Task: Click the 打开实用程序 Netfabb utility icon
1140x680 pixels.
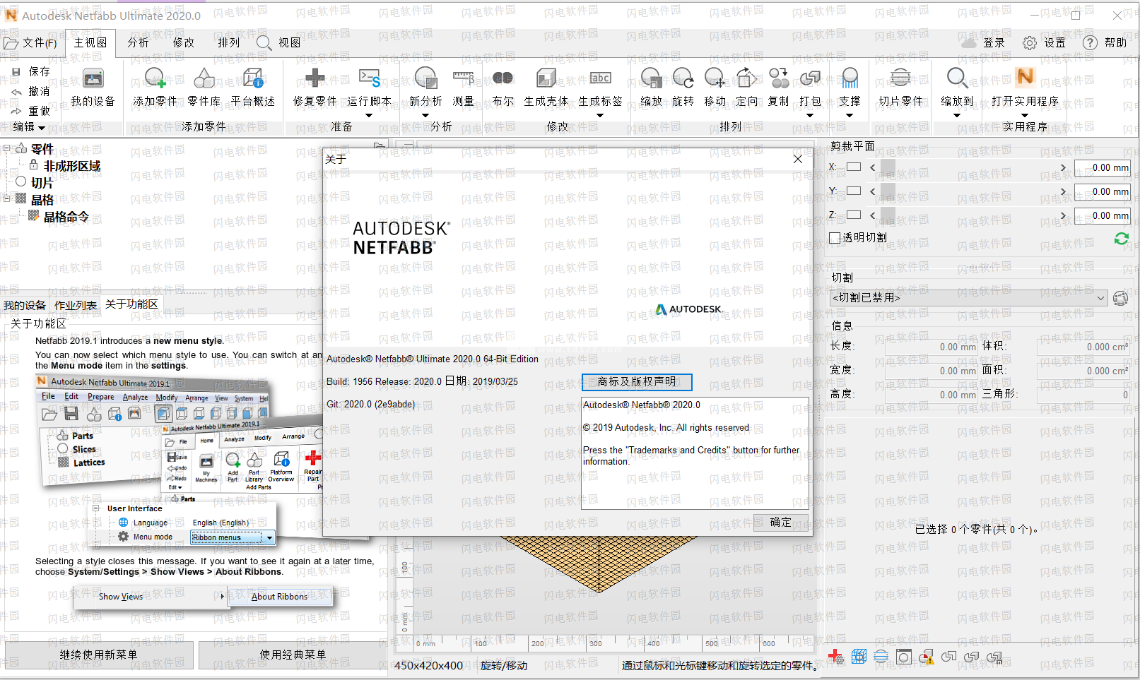Action: point(1025,76)
